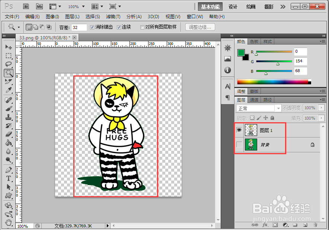Viewport: 329px width, 230px height.
Task: Select the Horizontal Type tool
Action: click(8, 178)
